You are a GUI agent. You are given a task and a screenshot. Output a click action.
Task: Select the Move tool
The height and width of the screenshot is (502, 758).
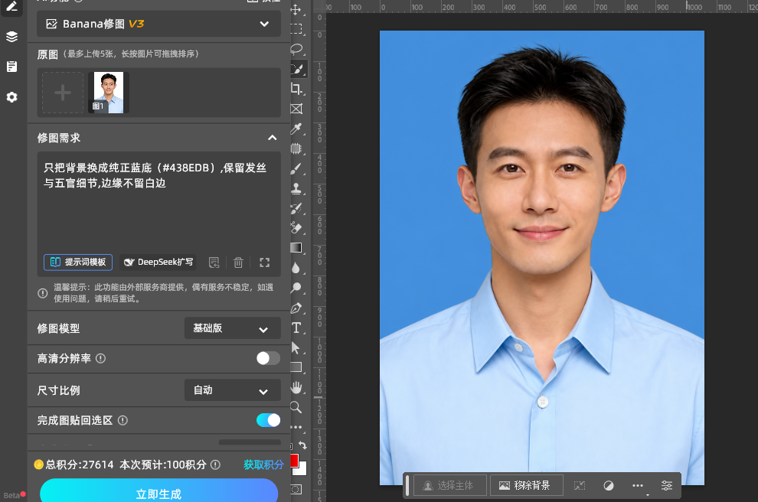pyautogui.click(x=296, y=10)
